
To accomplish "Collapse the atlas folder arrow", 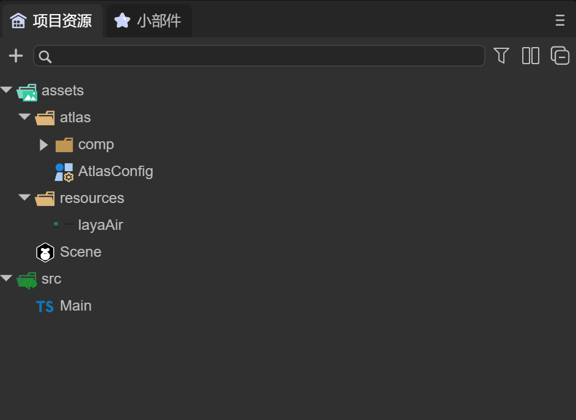I will (x=24, y=117).
